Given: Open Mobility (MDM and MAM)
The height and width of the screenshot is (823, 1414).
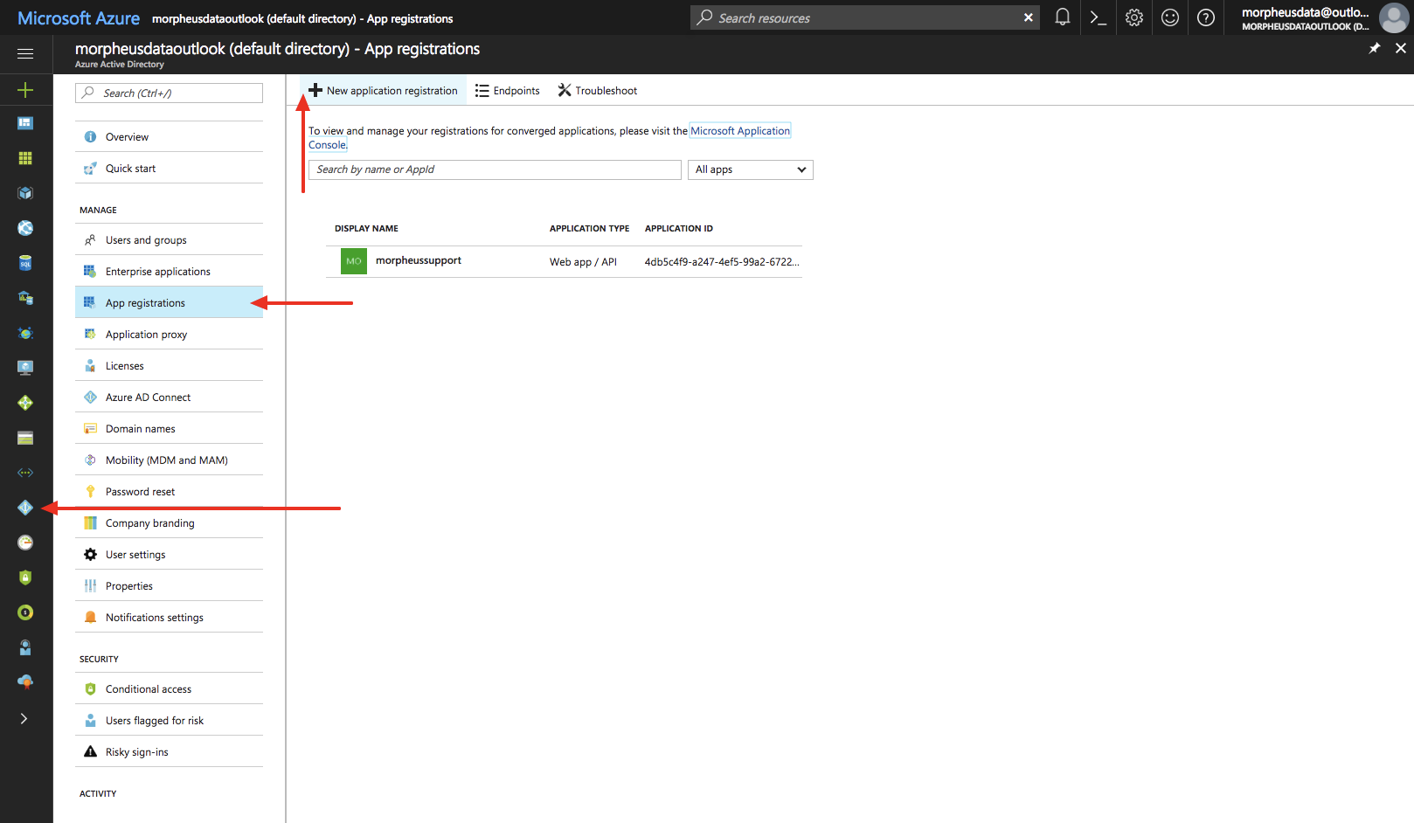Looking at the screenshot, I should [170, 460].
